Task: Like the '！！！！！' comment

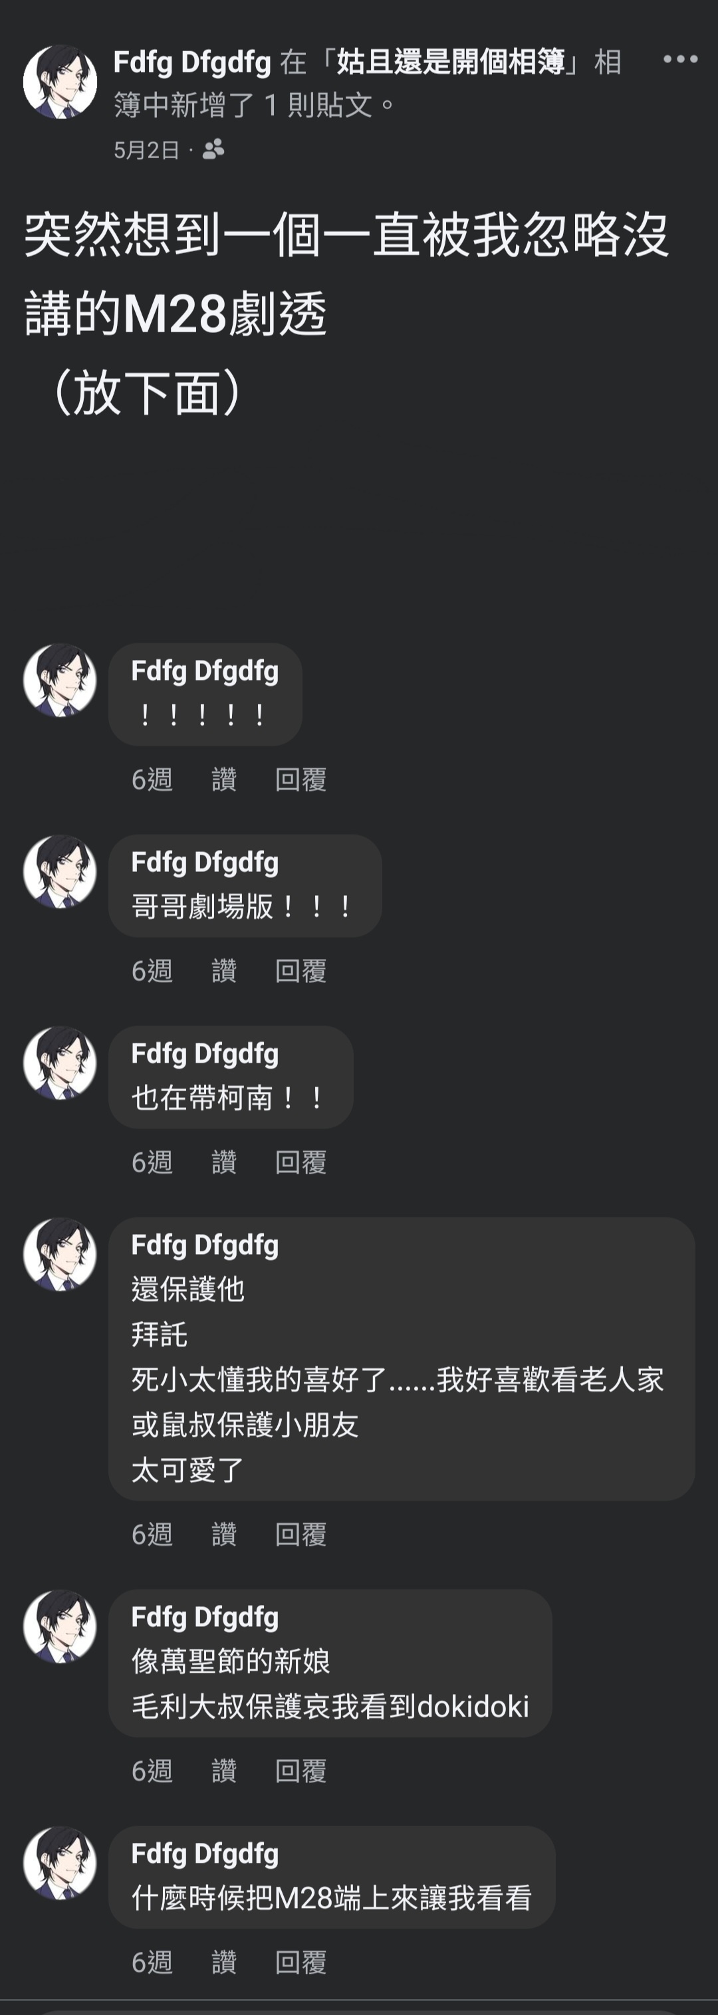Action: click(x=223, y=779)
